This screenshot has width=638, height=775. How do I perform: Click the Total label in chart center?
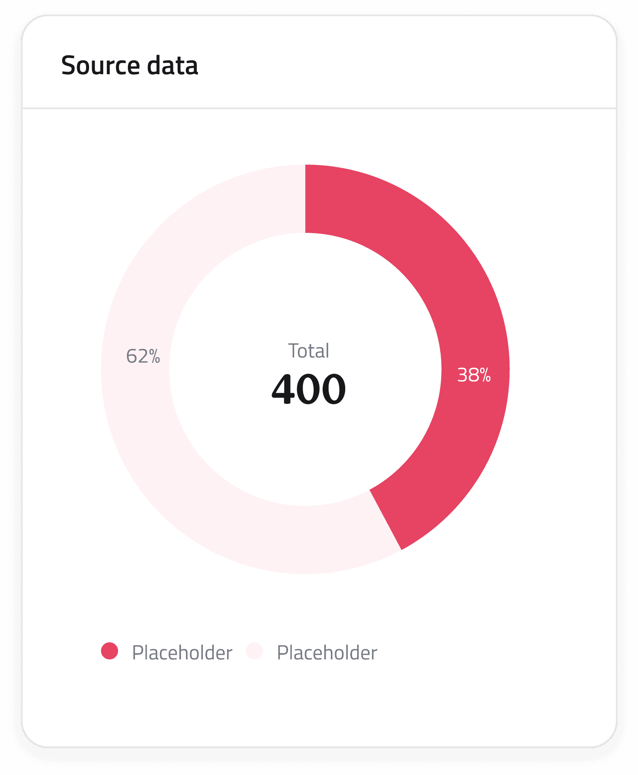coord(309,351)
